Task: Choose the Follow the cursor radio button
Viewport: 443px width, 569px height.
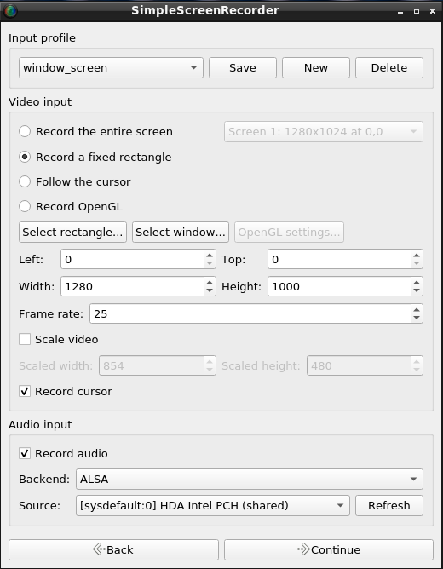Action: (x=75, y=181)
